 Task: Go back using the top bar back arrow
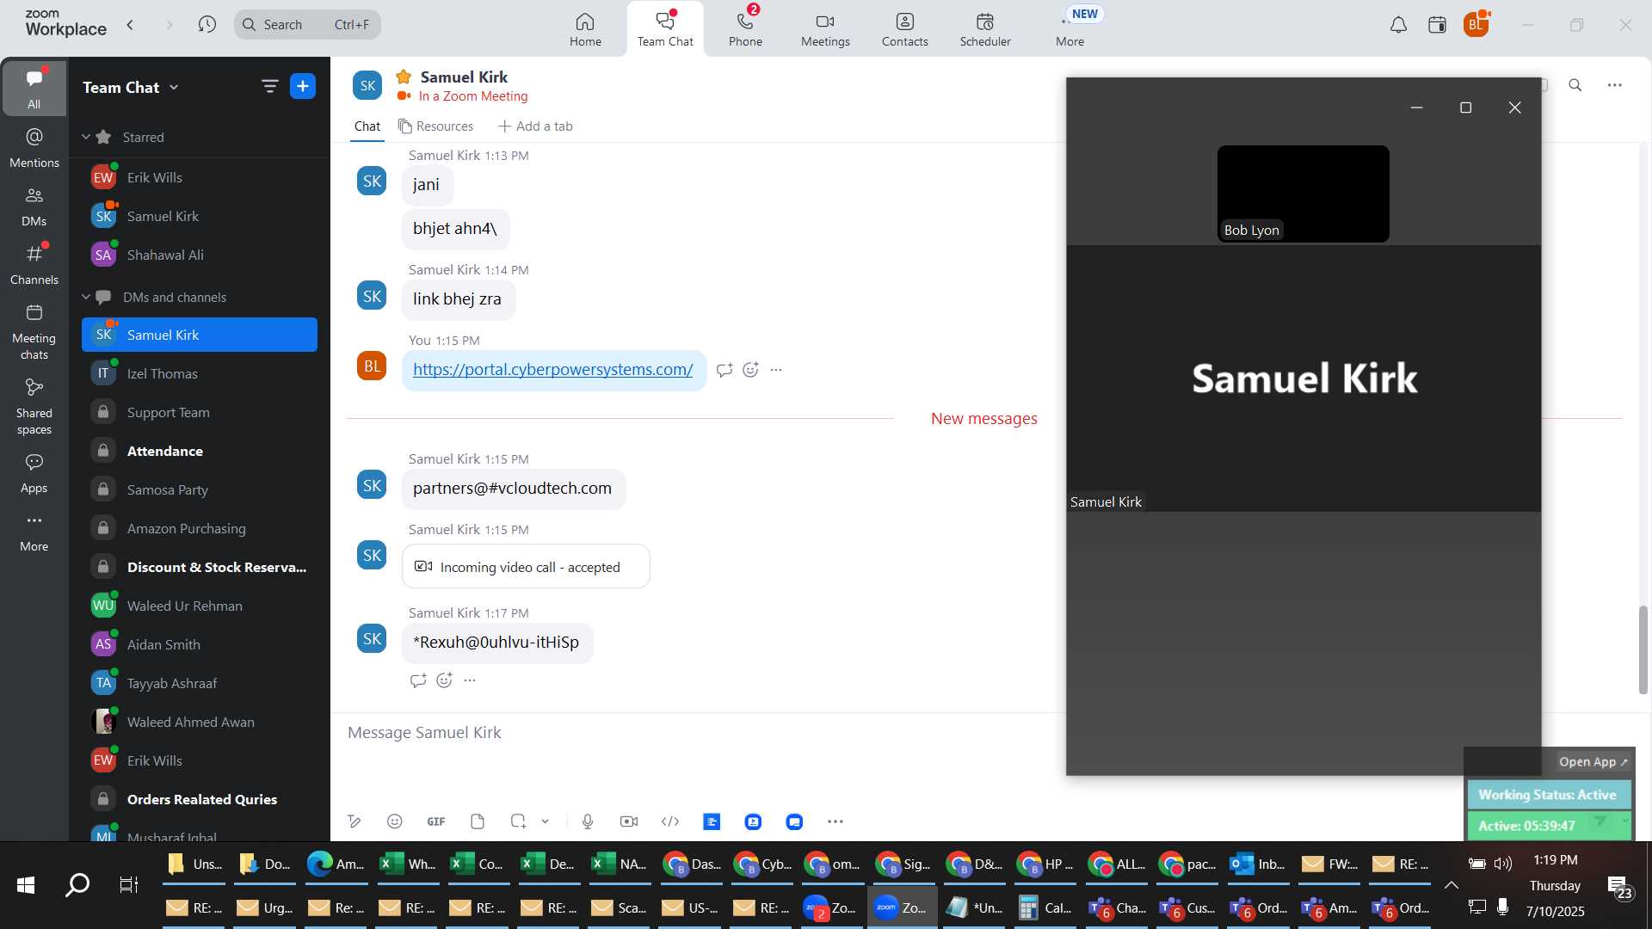click(130, 24)
